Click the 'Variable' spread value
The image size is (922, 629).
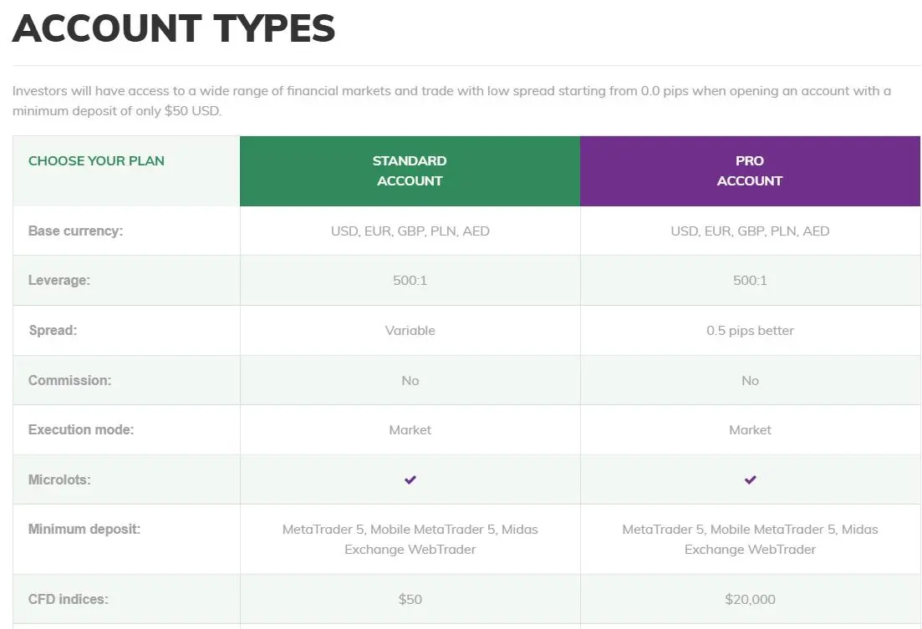(410, 331)
